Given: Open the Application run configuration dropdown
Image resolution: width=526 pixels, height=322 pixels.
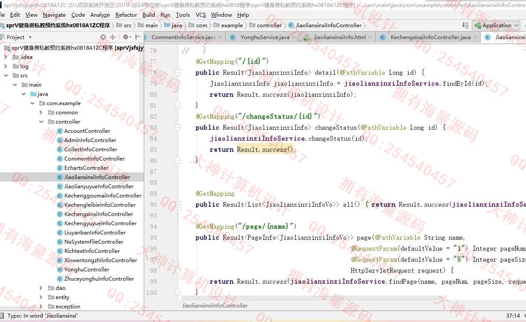Looking at the screenshot, I should click(x=496, y=26).
